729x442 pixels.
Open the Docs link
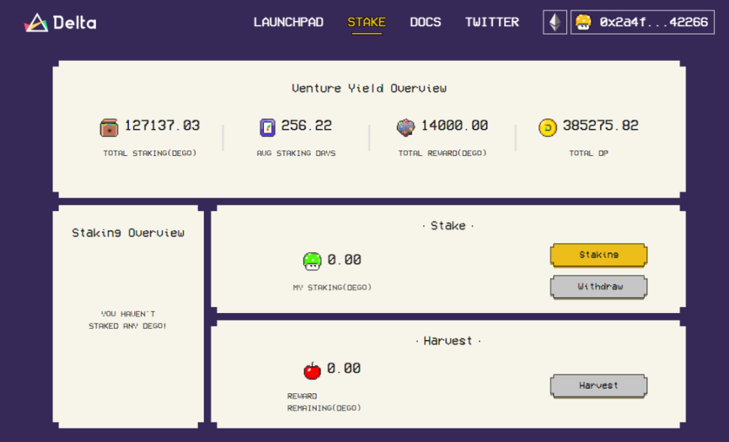(x=425, y=22)
